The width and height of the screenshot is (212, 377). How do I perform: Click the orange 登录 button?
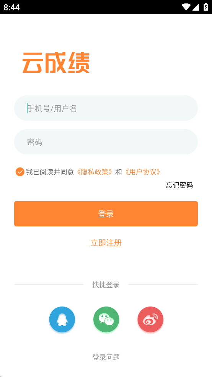(x=106, y=214)
